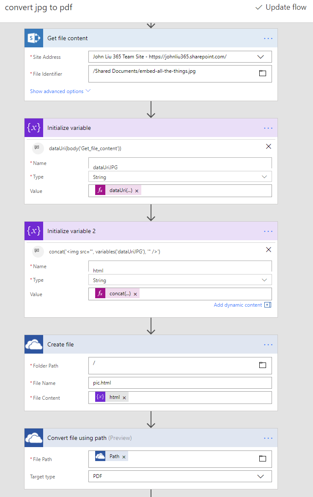Open folder picker for convert File Path
The image size is (313, 497).
[263, 459]
